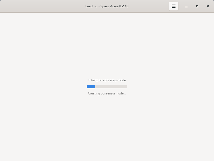Click the gray unfilled part of progress bar
The height and width of the screenshot is (161, 214).
(x=111, y=87)
